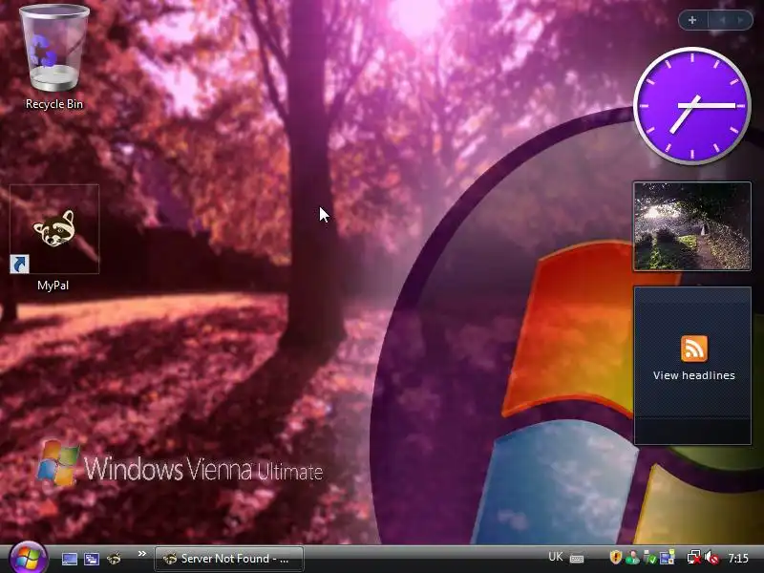Add a gadget with plus button
Image resolution: width=764 pixels, height=573 pixels.
click(x=692, y=20)
